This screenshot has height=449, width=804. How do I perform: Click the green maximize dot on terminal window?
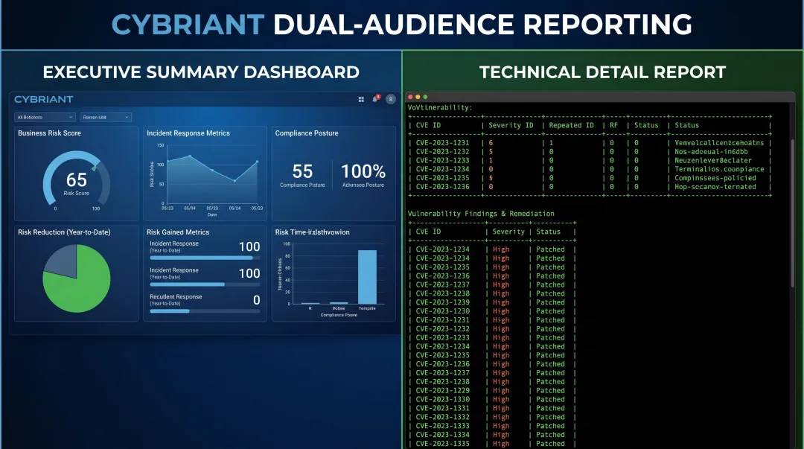pos(425,97)
